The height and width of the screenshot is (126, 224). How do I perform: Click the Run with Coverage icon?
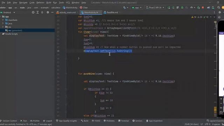click(187, 8)
